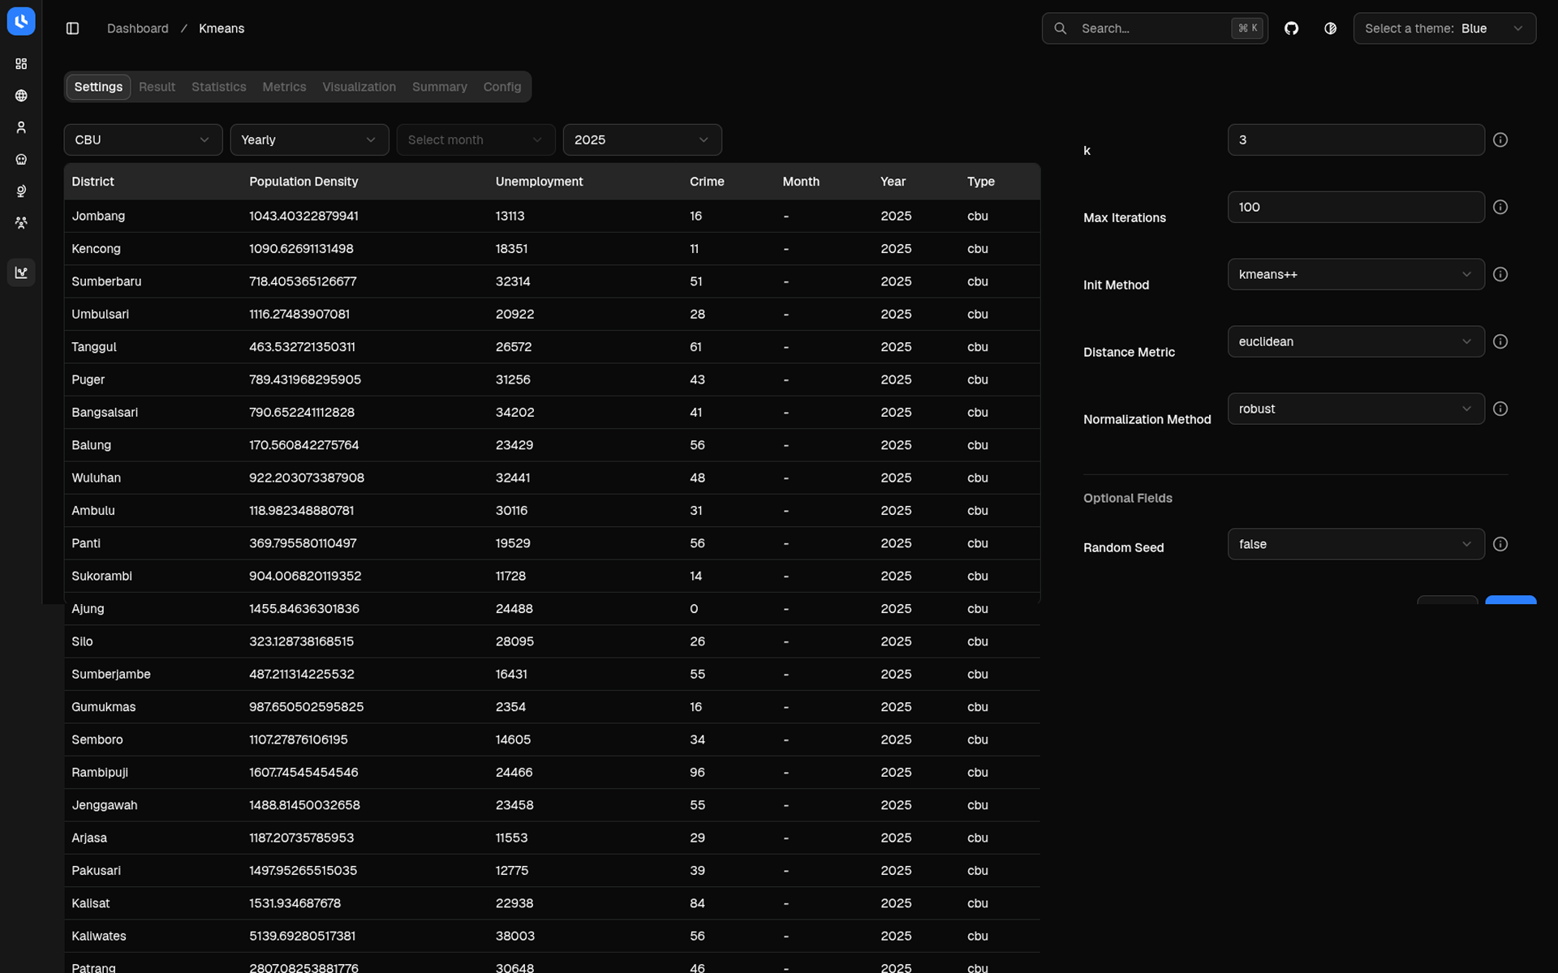Switch to the Config tab
The width and height of the screenshot is (1558, 973).
[x=502, y=87]
